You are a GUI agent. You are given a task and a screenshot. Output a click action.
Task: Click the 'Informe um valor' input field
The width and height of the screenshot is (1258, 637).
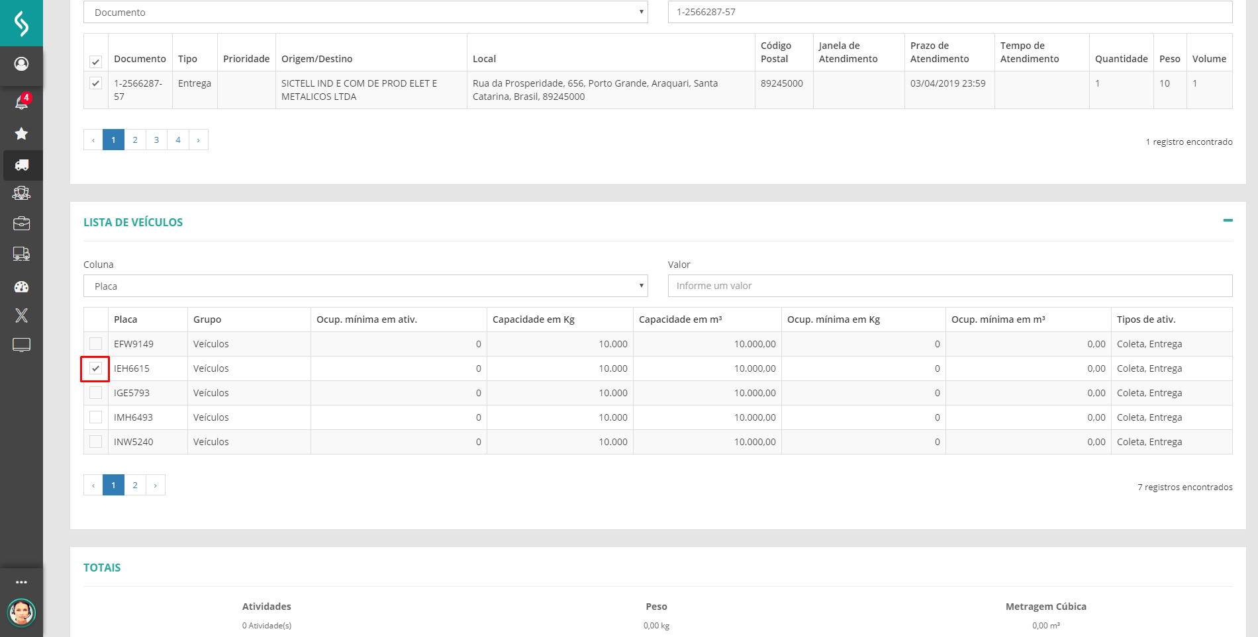click(x=949, y=286)
